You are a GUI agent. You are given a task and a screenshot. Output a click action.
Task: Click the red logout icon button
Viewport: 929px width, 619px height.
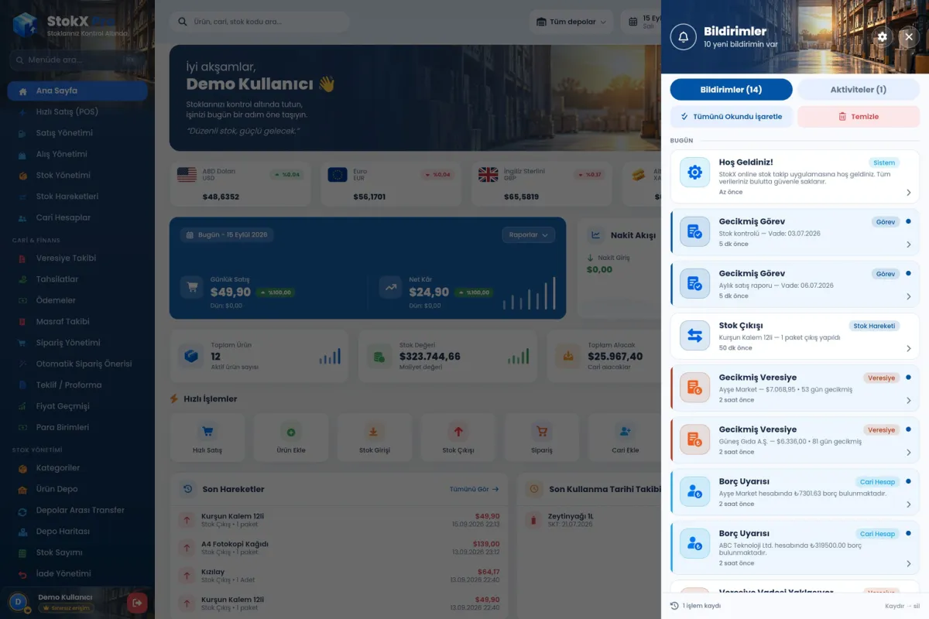point(137,602)
